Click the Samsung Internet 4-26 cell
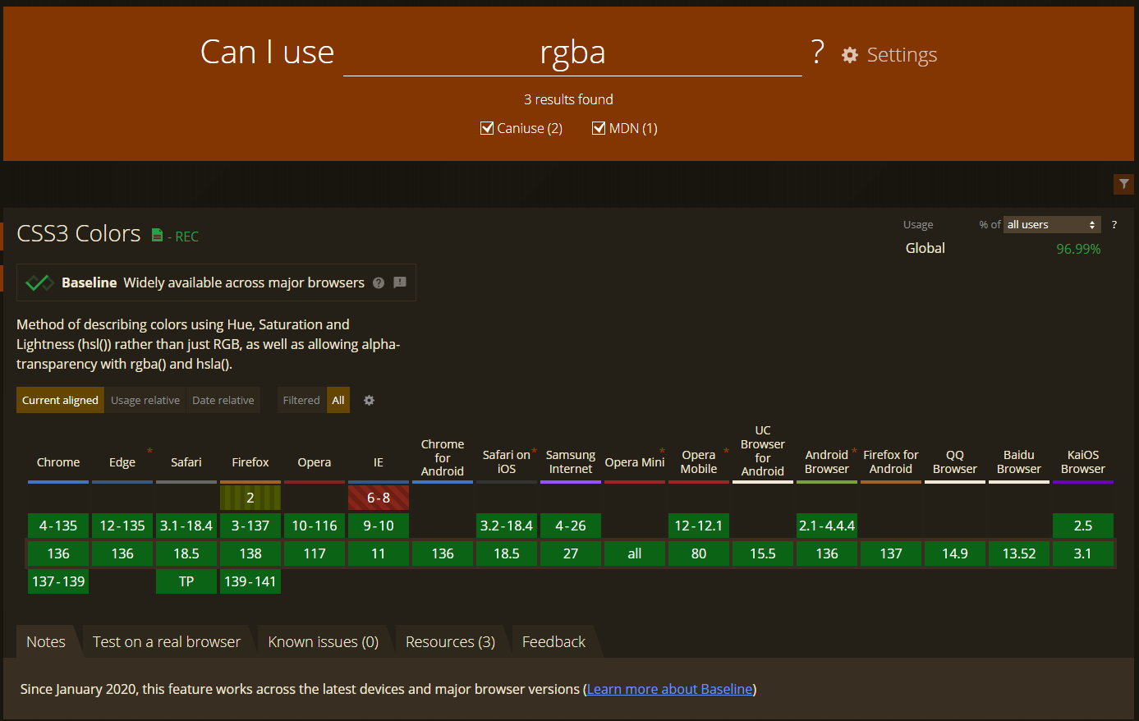The height and width of the screenshot is (721, 1139). (x=571, y=526)
